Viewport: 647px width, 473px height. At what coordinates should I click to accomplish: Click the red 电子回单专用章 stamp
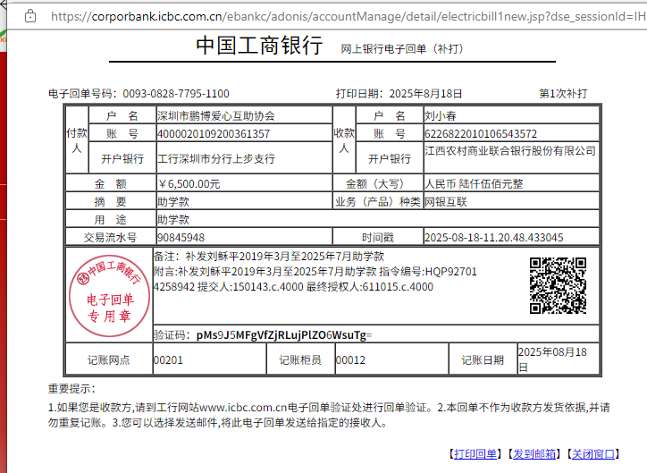[109, 296]
